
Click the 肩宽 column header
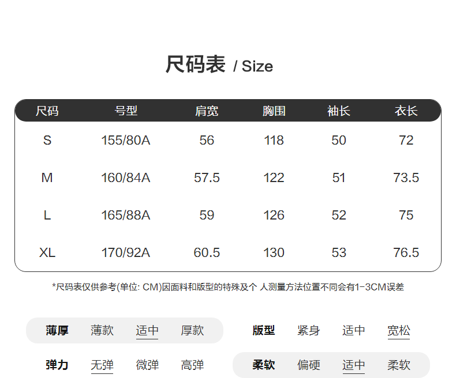click(x=207, y=111)
